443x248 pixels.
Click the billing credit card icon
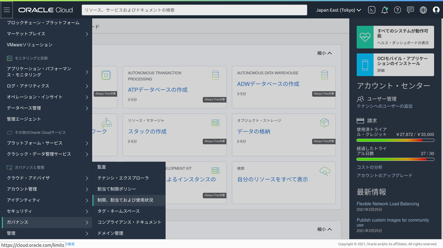click(360, 121)
